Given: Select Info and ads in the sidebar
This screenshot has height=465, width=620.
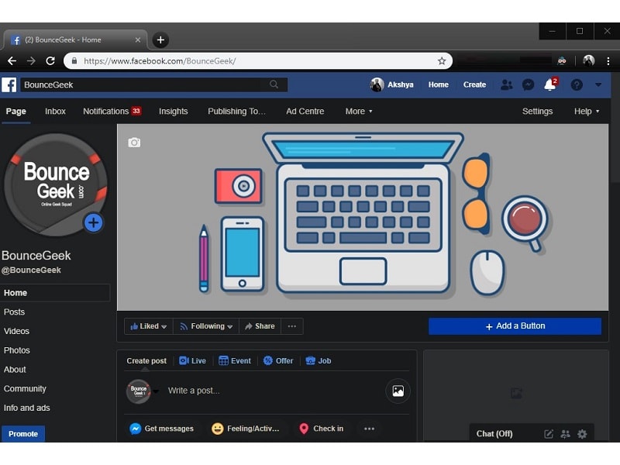Looking at the screenshot, I should tap(27, 408).
